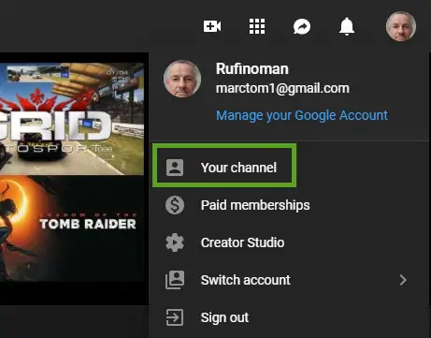Open the share messages bubble icon

(x=302, y=26)
